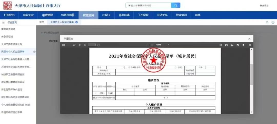Open the 职业培训 menu
Screen dimensions: 277x124
coord(181,15)
